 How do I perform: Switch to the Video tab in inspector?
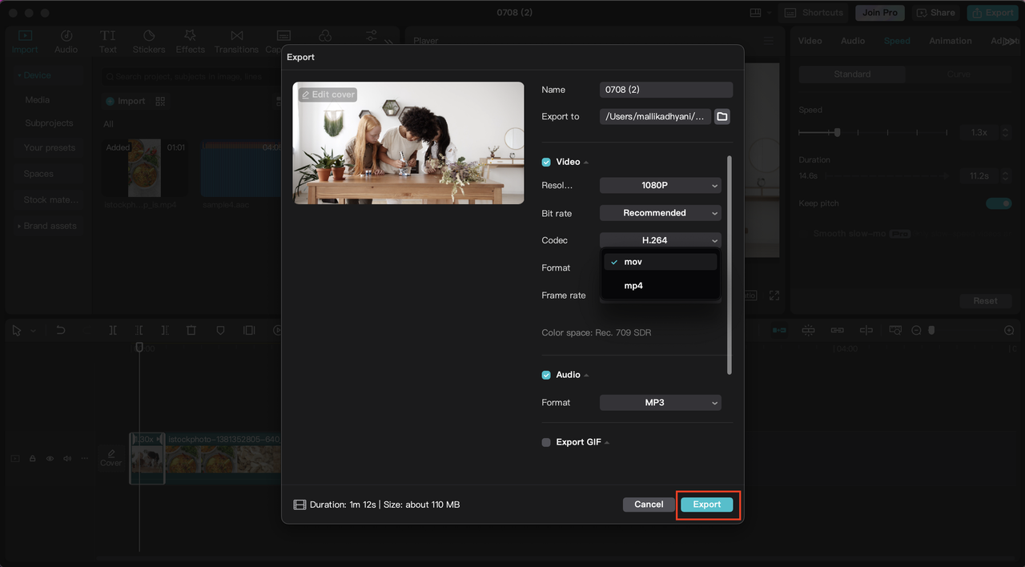point(810,41)
